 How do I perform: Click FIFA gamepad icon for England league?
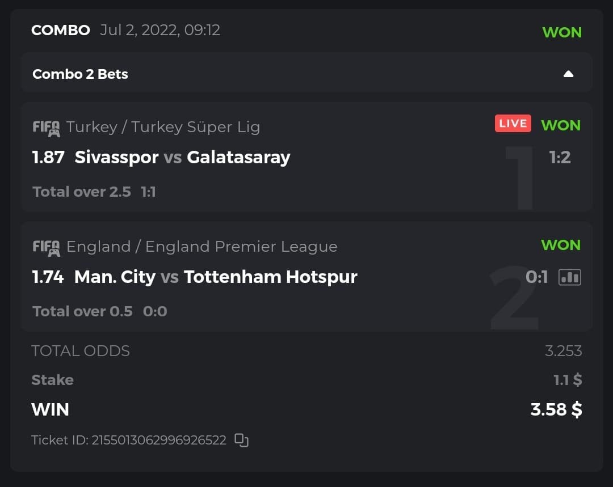[46, 247]
